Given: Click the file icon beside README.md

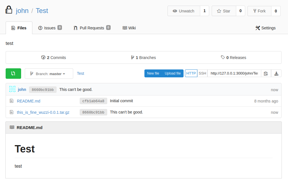Looking at the screenshot, I should coord(12,101).
